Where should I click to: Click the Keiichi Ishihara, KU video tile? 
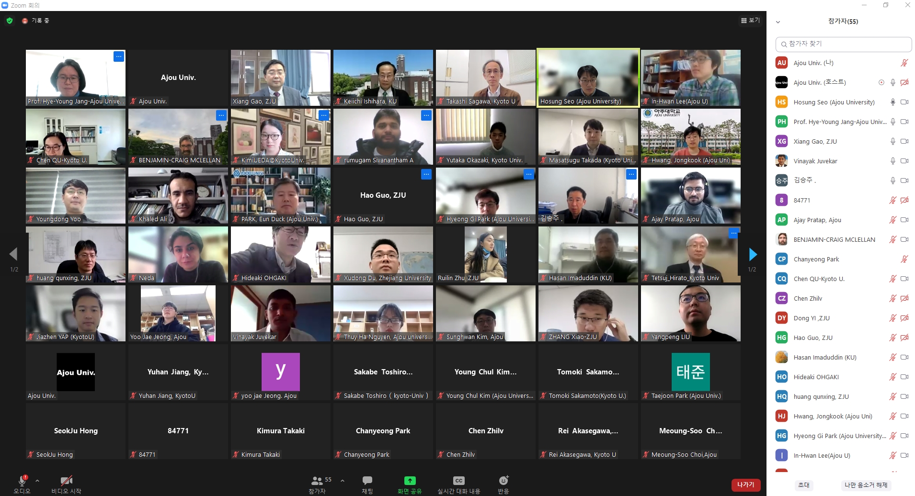[383, 78]
